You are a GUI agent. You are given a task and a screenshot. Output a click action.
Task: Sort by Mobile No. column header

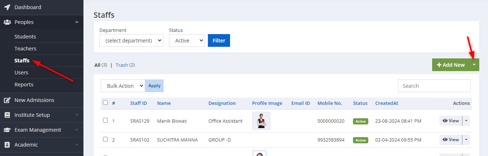tap(330, 103)
